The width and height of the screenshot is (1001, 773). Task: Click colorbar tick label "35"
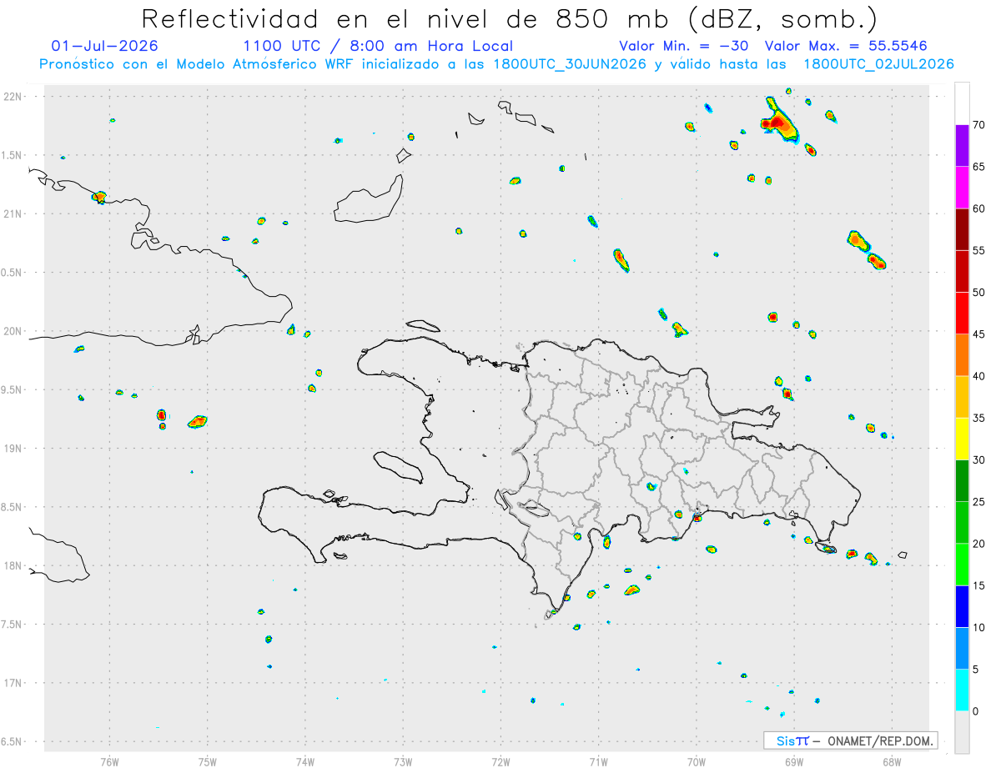979,418
